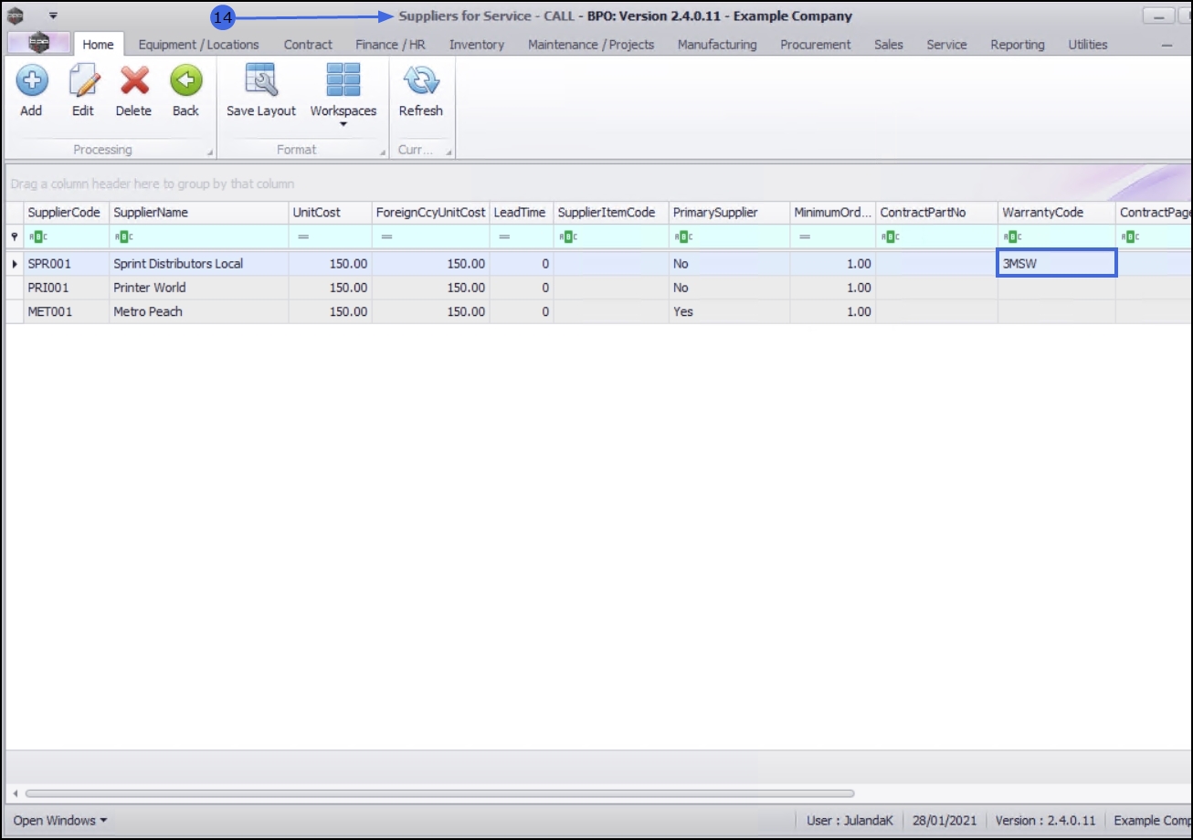Screen dimensions: 1193x840
Task: Click the scrollbar left arrow
Action: click(x=15, y=793)
